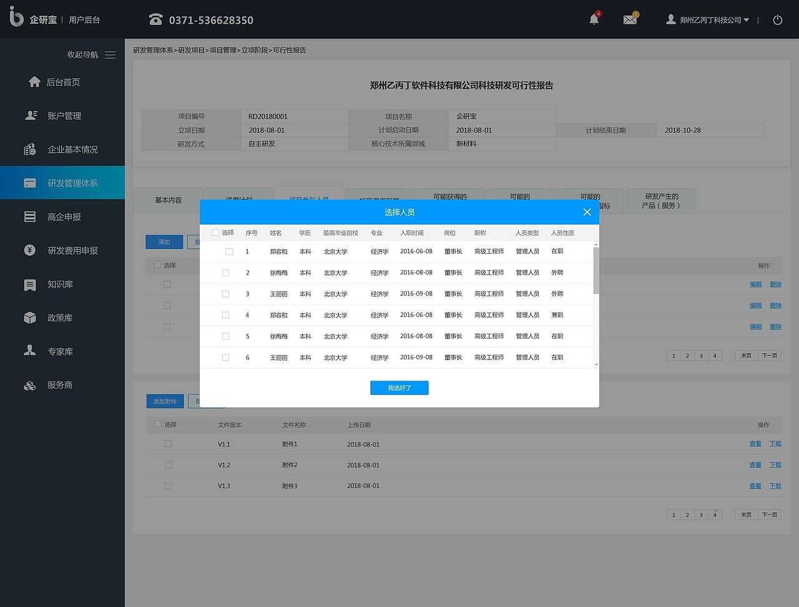
Task: Check the box for person row 4 郑容和
Action: coord(225,315)
